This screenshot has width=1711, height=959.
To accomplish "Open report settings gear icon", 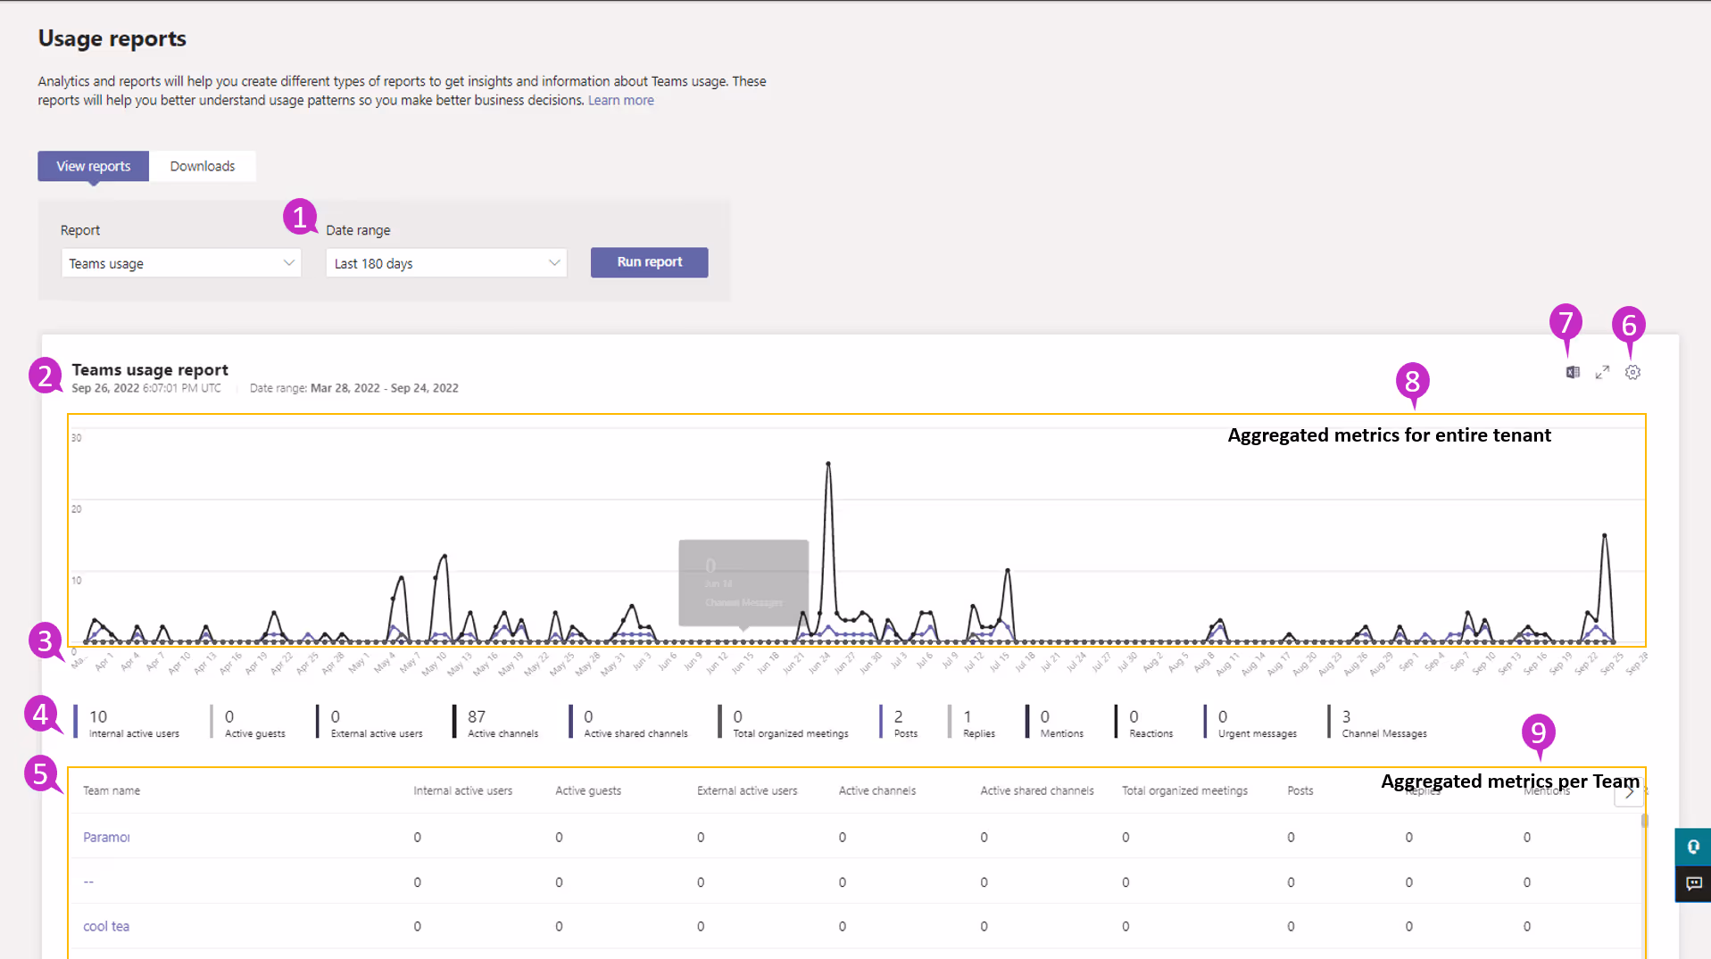I will 1632,373.
